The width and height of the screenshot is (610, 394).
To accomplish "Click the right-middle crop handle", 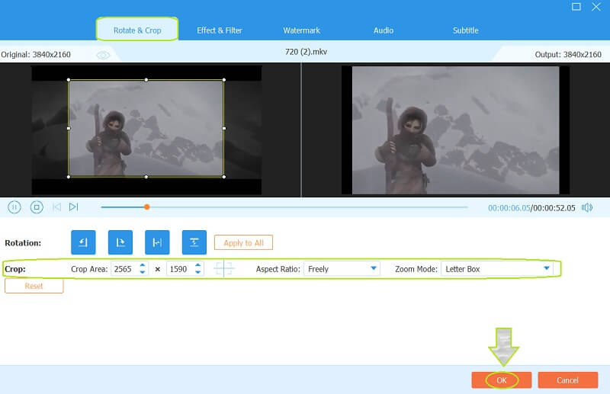I will [224, 128].
